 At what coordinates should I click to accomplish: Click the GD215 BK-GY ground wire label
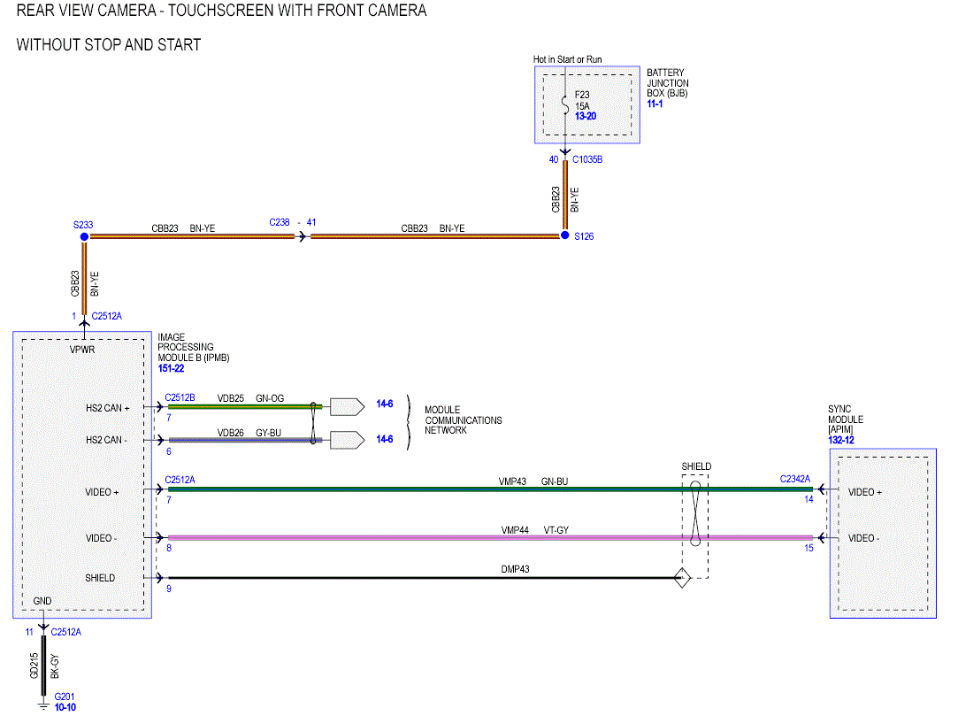pyautogui.click(x=44, y=666)
